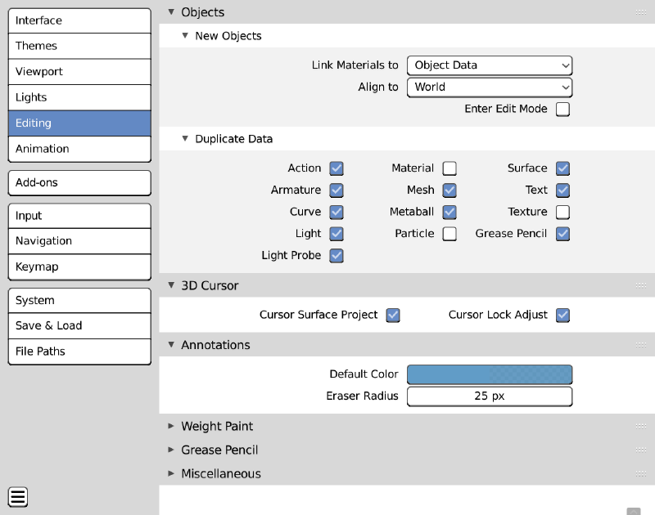Grab the Objects panel drag handle
Screen dimensions: 655x515
pyautogui.click(x=641, y=12)
